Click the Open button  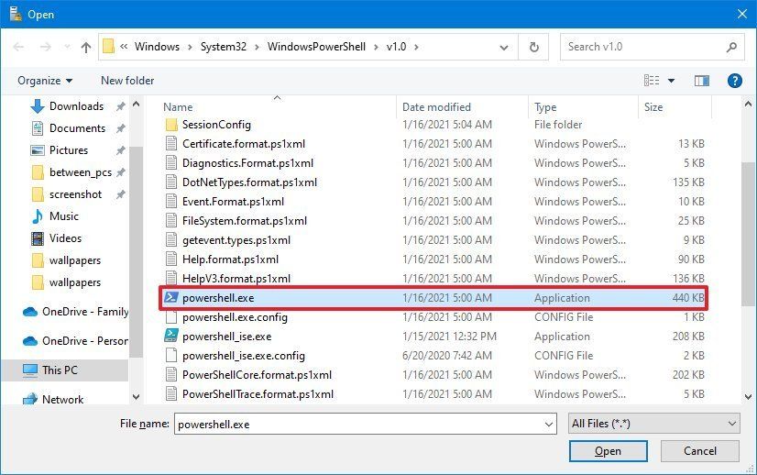608,451
